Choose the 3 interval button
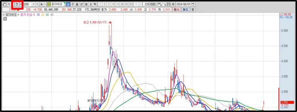297x112 pixels. tap(104, 4)
